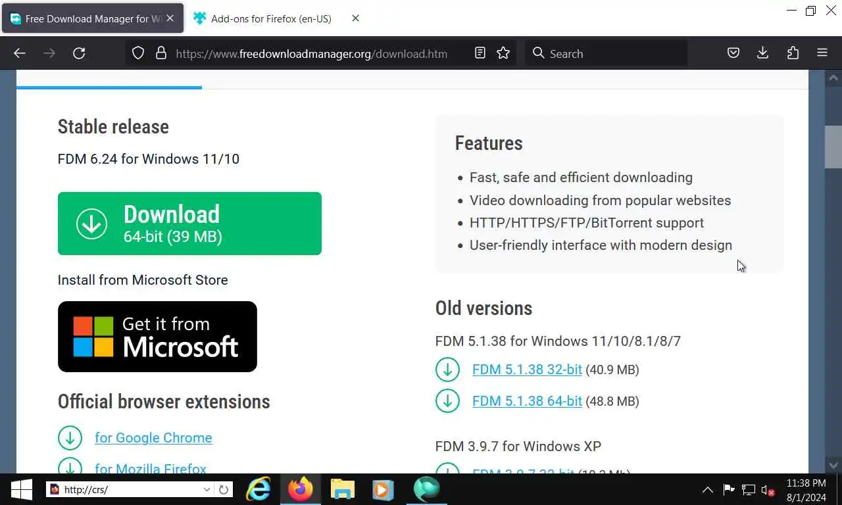Click the scrollbar down arrow
This screenshot has width=842, height=505.
tap(833, 466)
